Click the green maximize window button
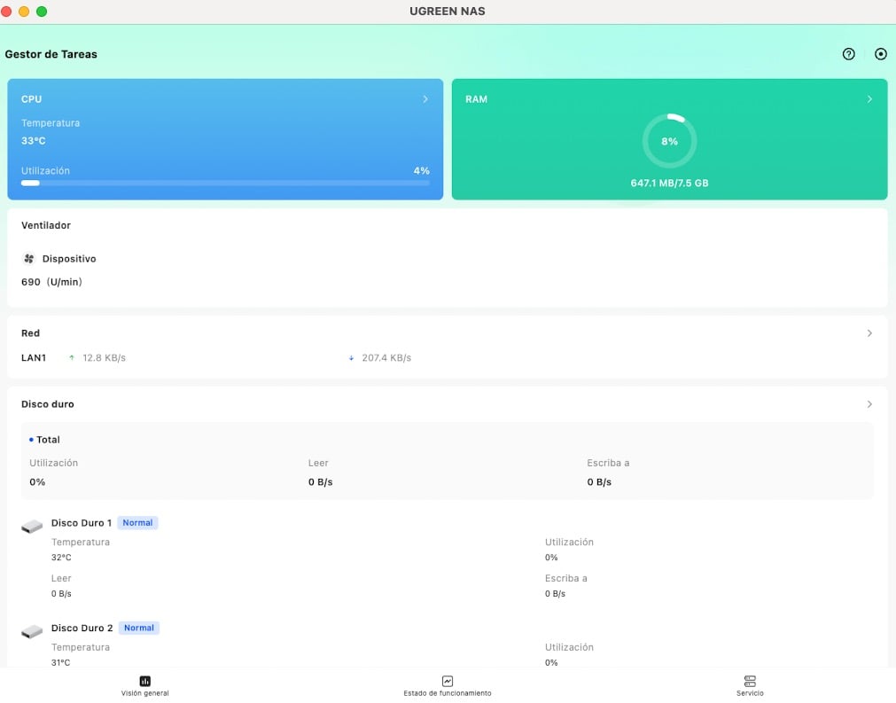The image size is (896, 703). (x=42, y=12)
